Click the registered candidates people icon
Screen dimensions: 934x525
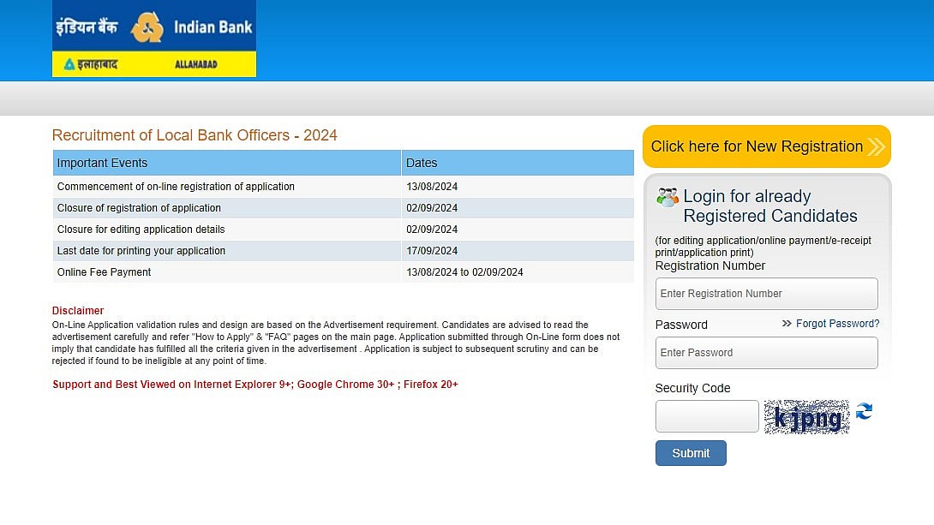[x=667, y=197]
